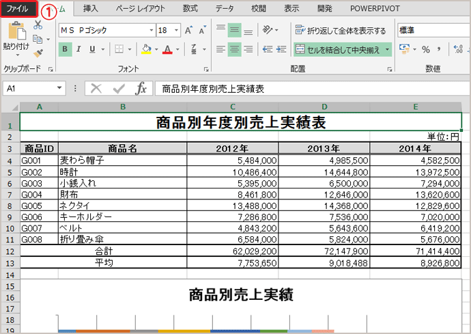The image size is (471, 334).
Task: Click the text orientation icon
Action: tap(268, 30)
